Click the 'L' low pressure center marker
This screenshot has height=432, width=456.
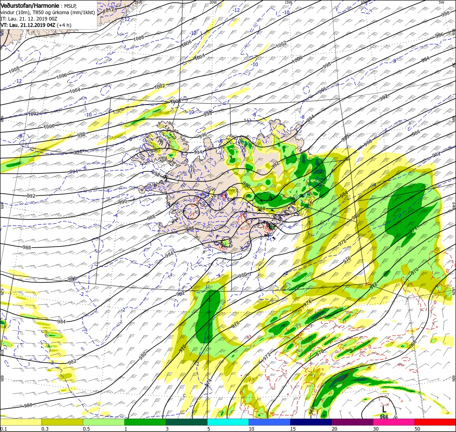coord(384,410)
